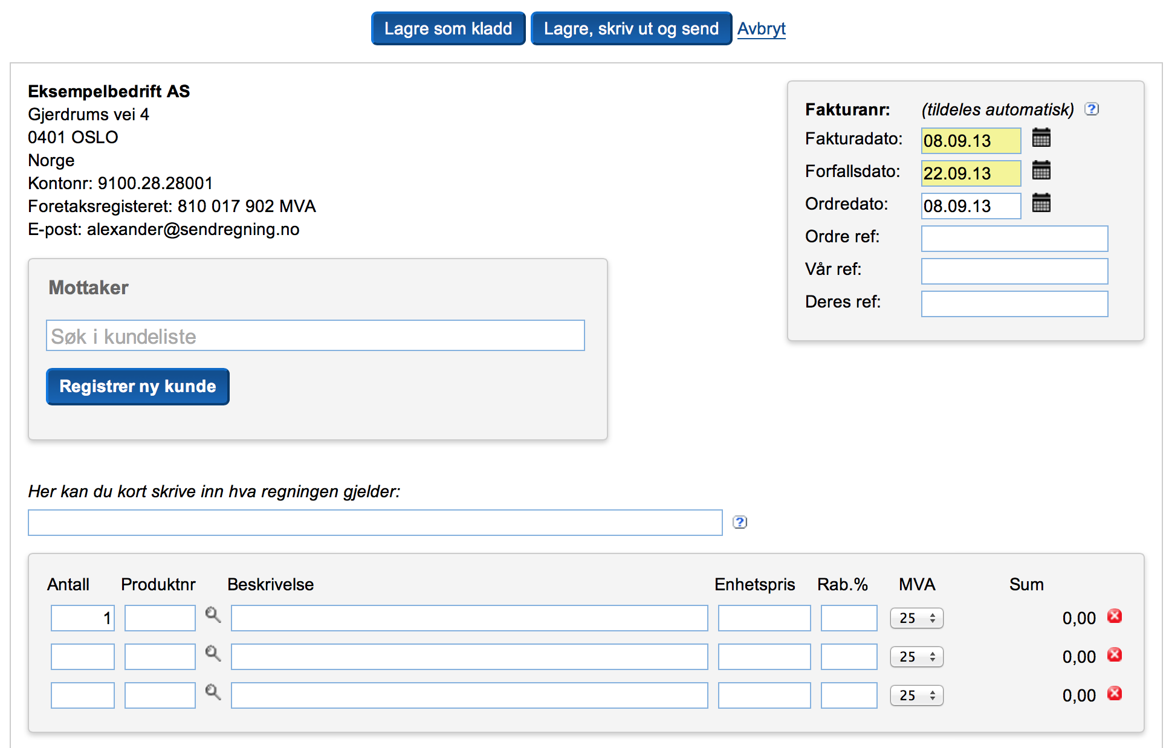The height and width of the screenshot is (748, 1169).
Task: Click the Mottaker heading
Action: 89,288
